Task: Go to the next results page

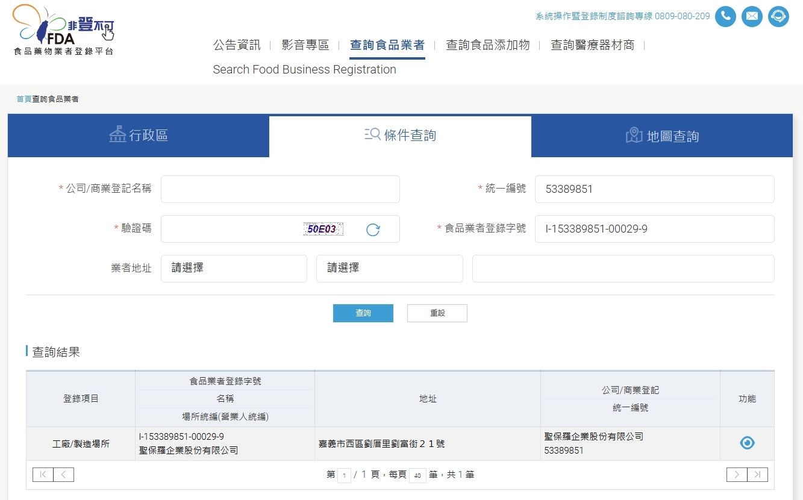Action: coord(737,475)
